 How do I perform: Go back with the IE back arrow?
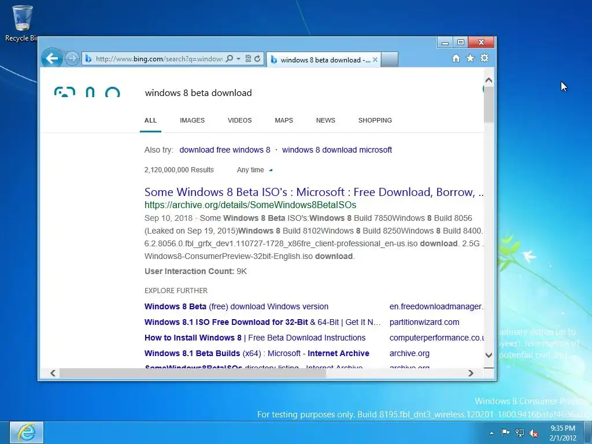coord(51,58)
